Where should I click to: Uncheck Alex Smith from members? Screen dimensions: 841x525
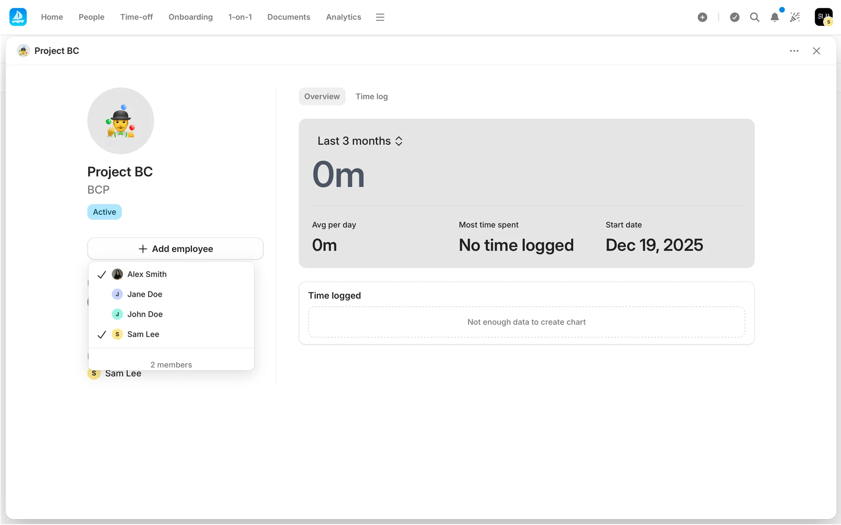[147, 274]
